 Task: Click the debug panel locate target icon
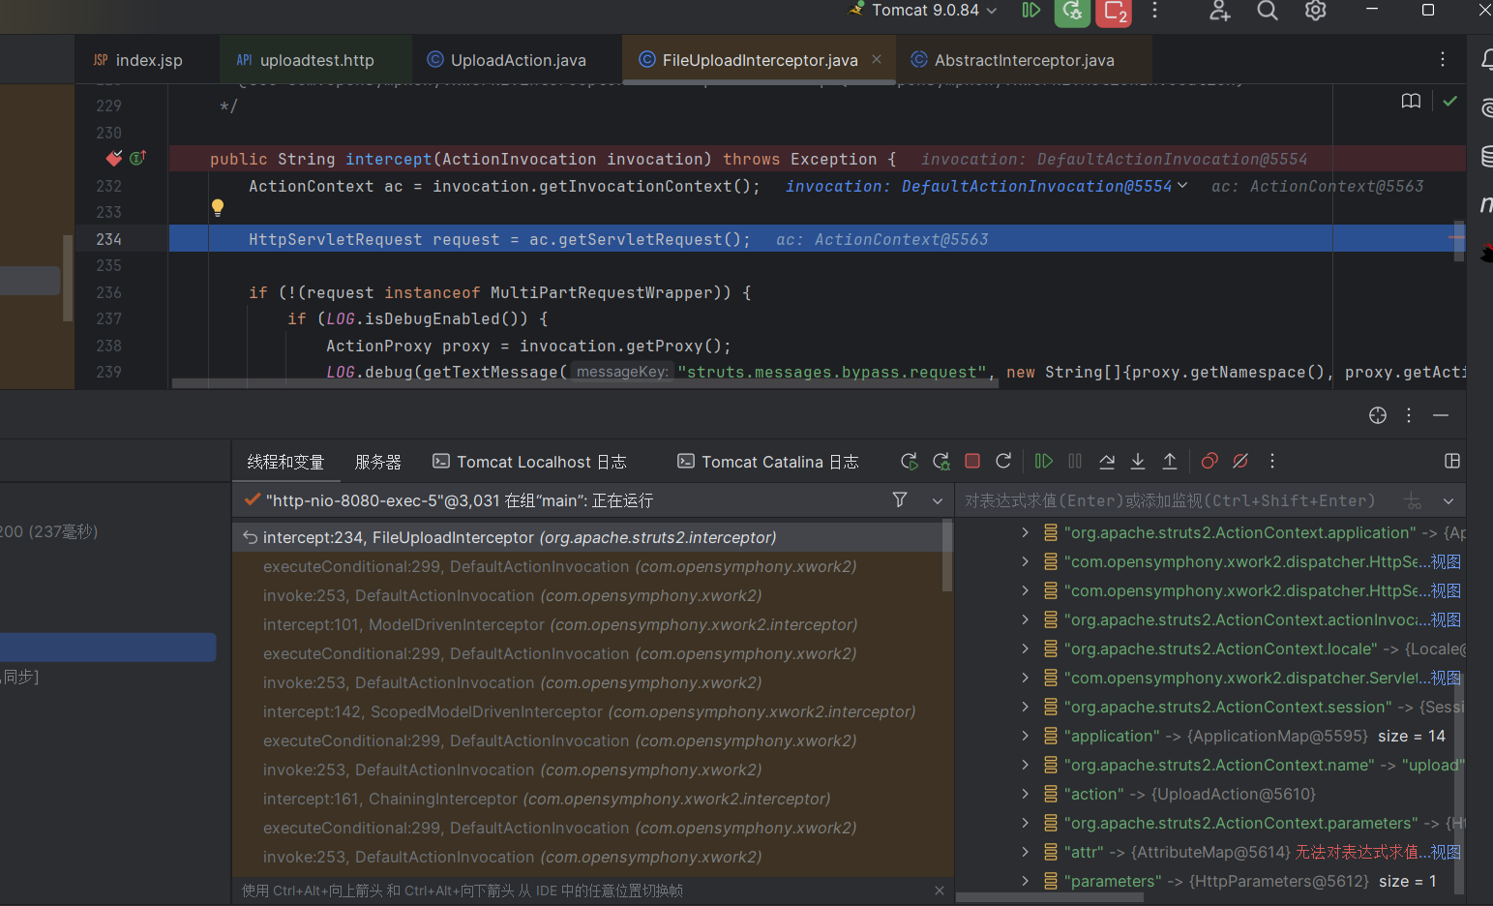click(1378, 415)
